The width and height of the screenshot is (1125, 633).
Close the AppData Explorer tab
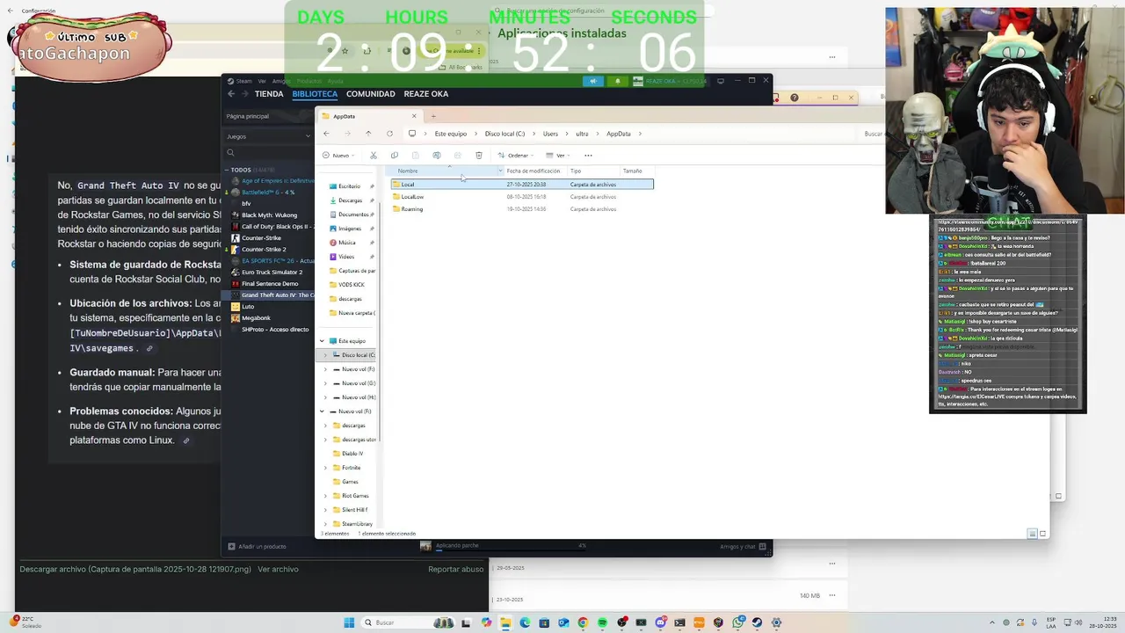(414, 116)
